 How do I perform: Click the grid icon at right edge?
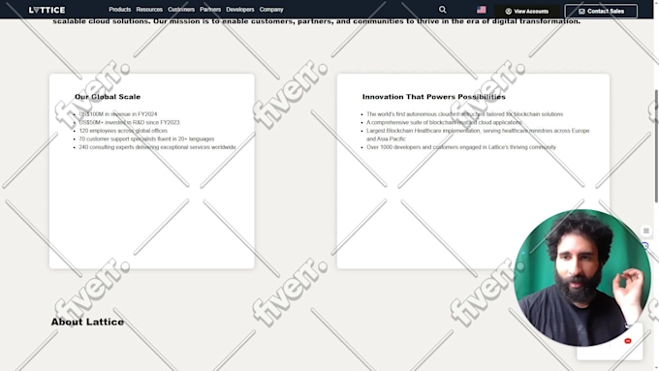[646, 231]
